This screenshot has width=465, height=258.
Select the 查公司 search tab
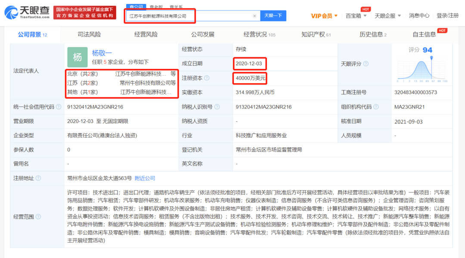[x=136, y=6]
